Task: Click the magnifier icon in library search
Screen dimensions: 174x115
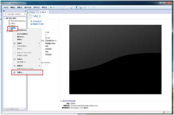Action: pyautogui.click(x=5, y=14)
